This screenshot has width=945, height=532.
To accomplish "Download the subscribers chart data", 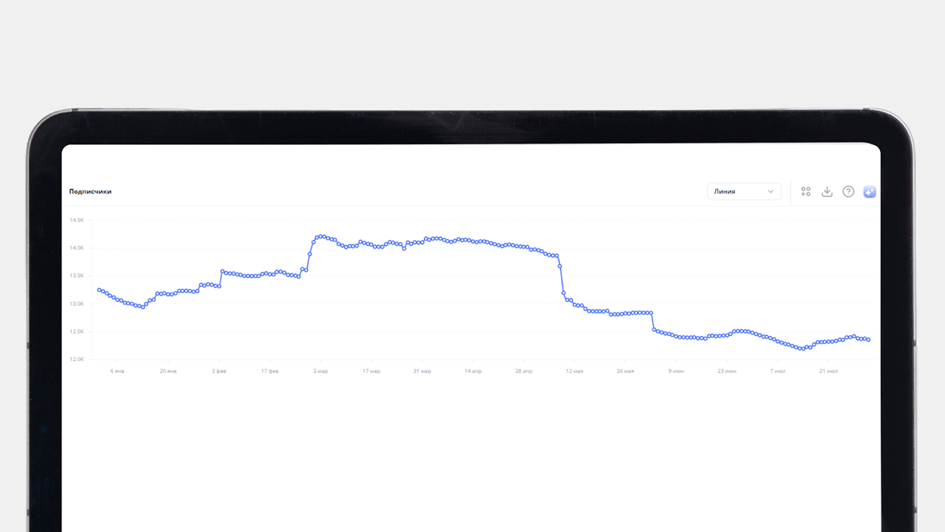I will [x=827, y=191].
